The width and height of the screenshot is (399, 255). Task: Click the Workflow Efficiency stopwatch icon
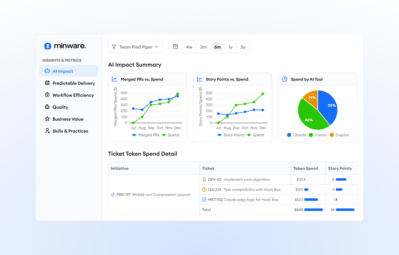47,95
